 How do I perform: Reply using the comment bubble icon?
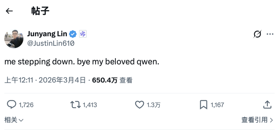(x=11, y=104)
